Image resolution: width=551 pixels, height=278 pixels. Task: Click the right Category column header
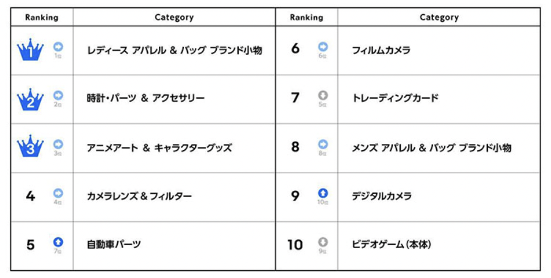[439, 18]
